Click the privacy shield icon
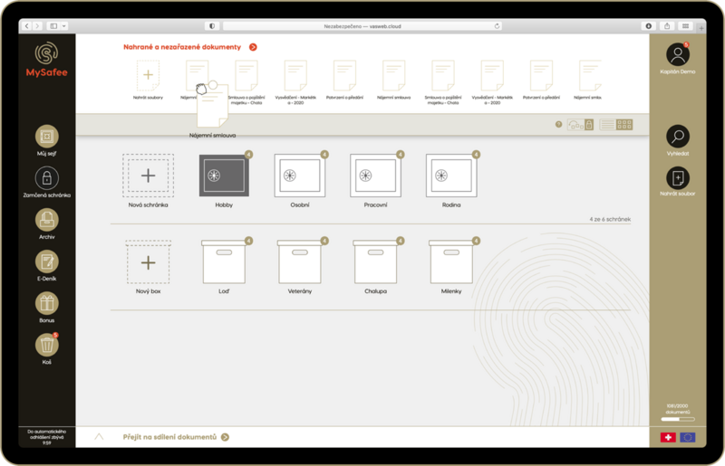Screen dimensions: 725x466 [x=212, y=26]
